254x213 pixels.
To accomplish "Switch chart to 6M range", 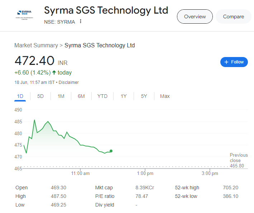I will coord(81,96).
